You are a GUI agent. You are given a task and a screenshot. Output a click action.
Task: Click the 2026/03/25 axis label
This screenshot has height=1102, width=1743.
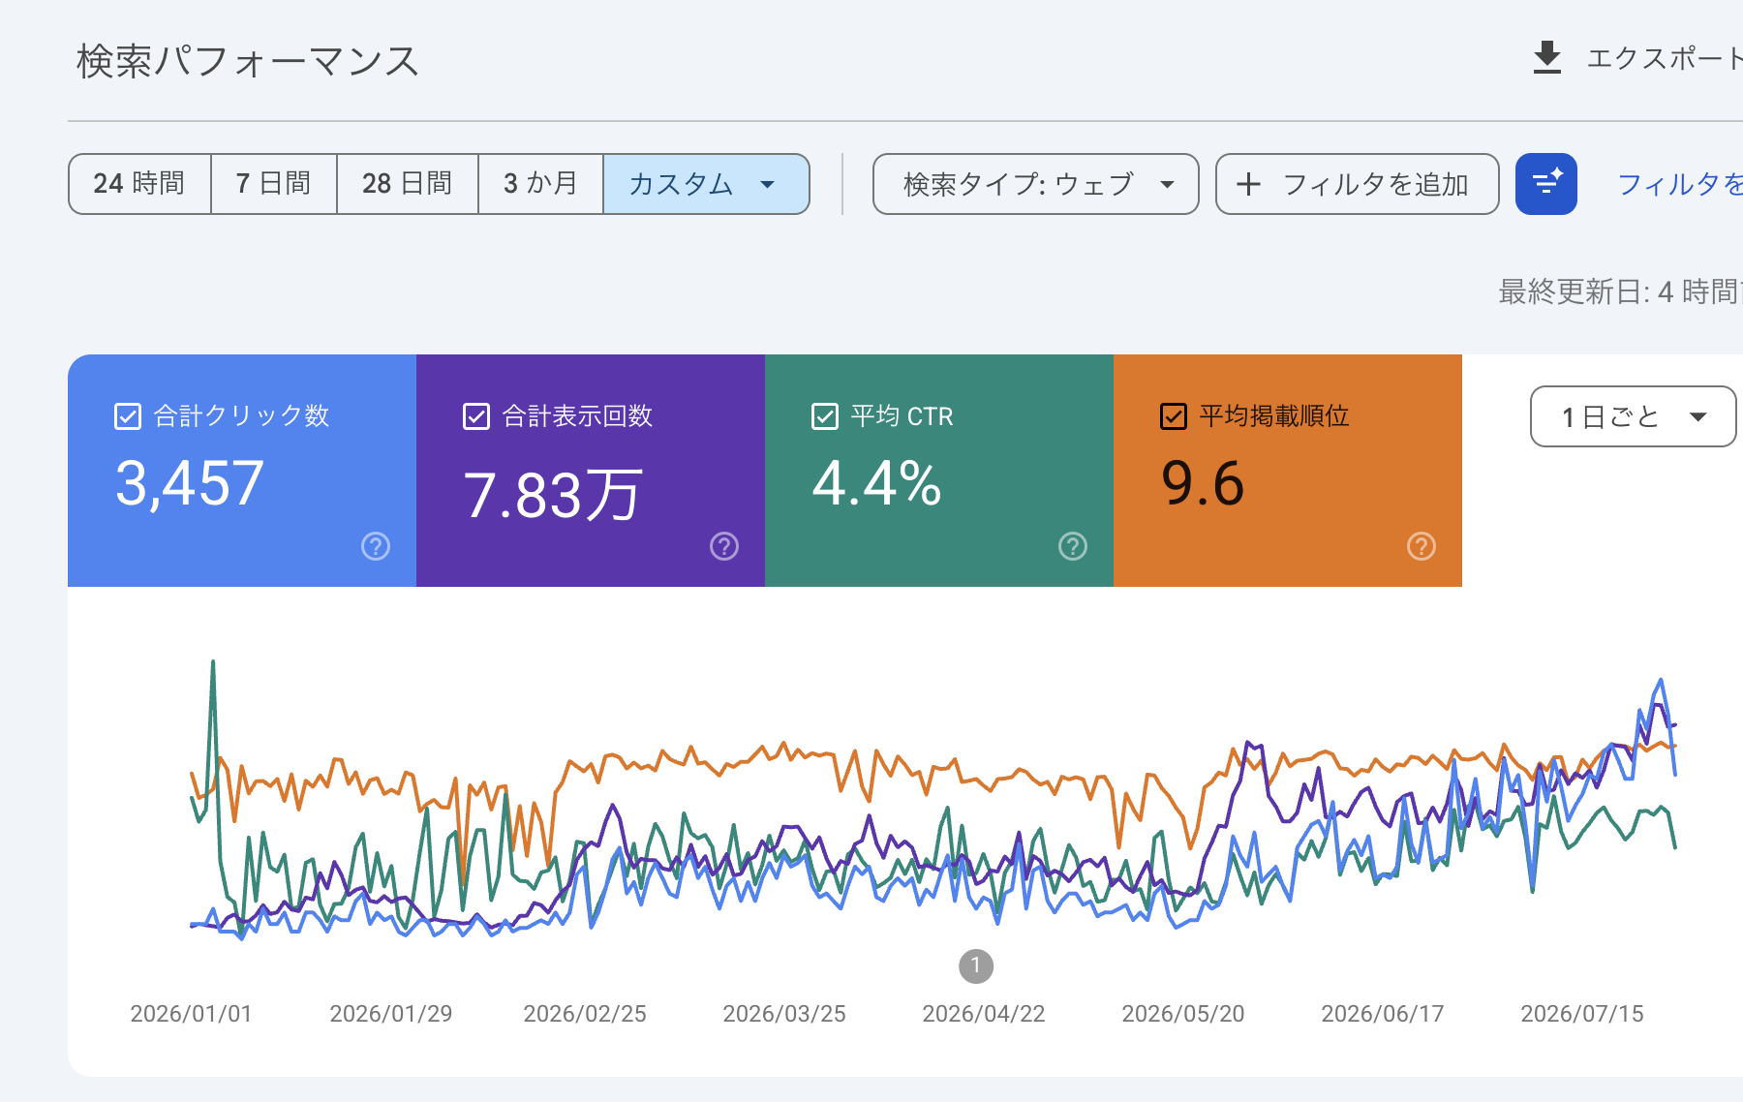point(784,1014)
